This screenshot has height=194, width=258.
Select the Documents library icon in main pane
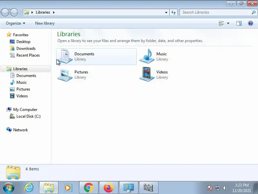coord(65,56)
